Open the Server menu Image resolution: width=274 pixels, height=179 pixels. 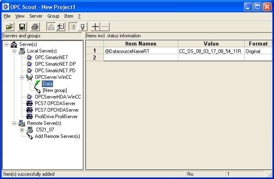click(36, 16)
